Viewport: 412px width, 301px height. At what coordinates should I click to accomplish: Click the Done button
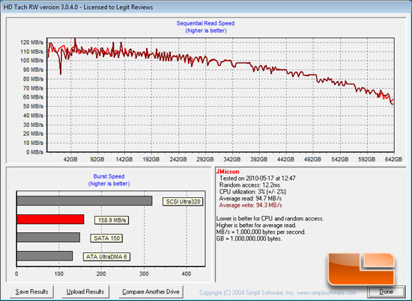386,292
